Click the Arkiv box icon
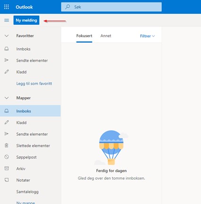 (7, 168)
